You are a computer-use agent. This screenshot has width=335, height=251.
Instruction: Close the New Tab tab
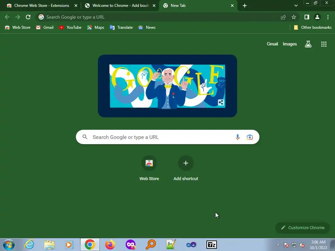pos(232,6)
